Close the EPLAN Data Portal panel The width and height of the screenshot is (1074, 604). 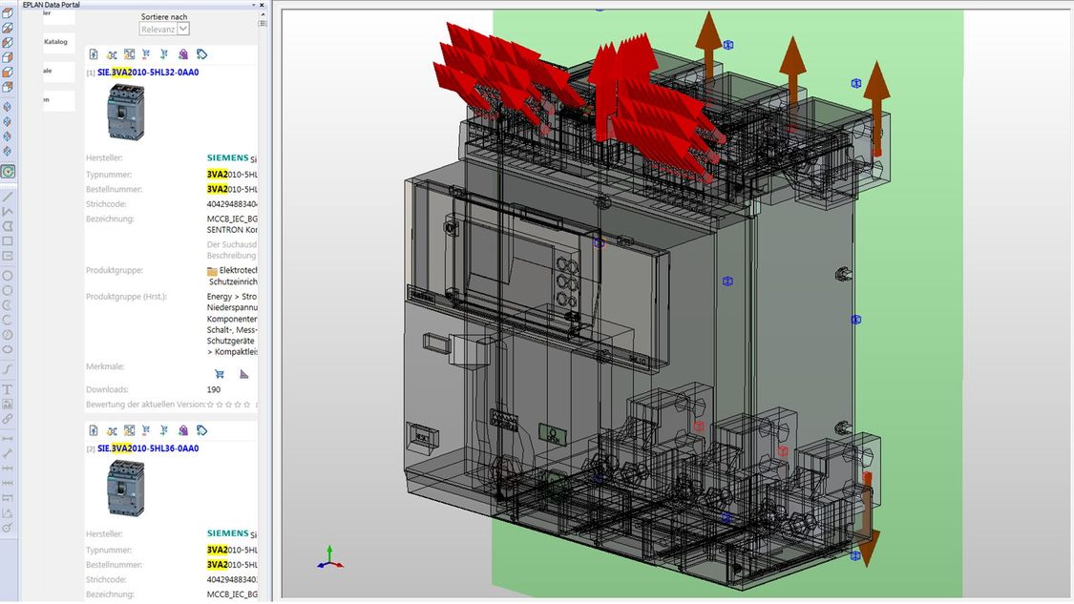coord(262,5)
